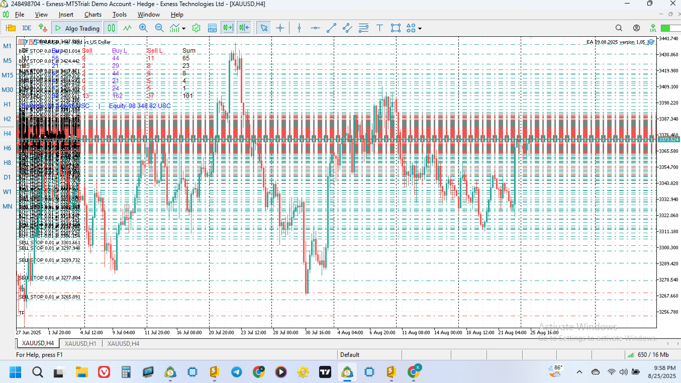Screen dimensions: 681x383
Task: Toggle Algo Trading on
Action: tap(77, 28)
